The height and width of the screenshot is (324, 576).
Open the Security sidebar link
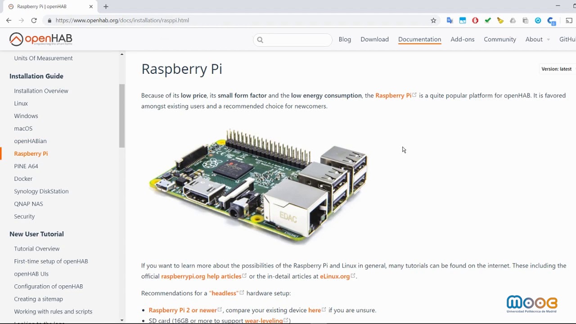tap(24, 216)
